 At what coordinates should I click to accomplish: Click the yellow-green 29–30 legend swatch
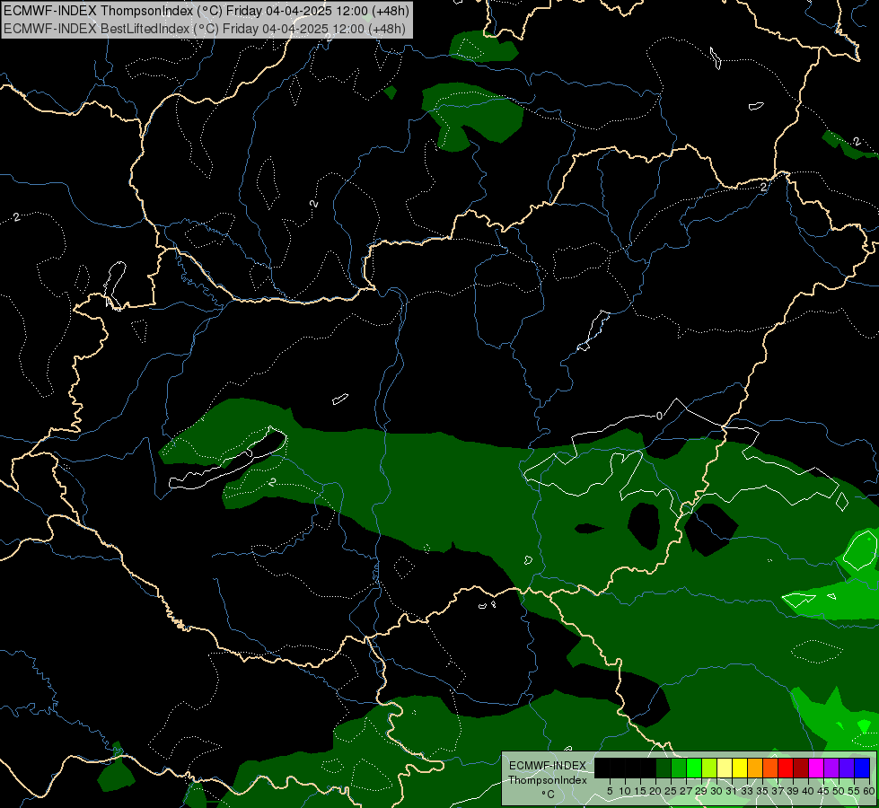[x=709, y=768]
